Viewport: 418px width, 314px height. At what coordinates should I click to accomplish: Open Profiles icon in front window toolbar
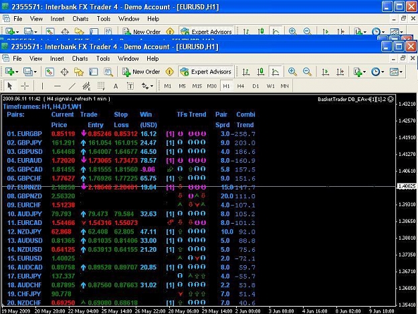coord(27,72)
